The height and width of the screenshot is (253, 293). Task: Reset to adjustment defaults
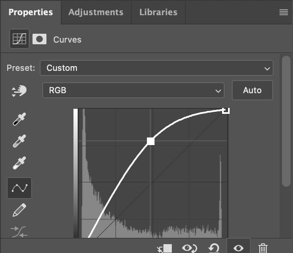pos(214,248)
